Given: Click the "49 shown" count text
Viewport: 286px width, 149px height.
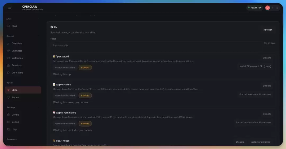Looking at the screenshot, I should pyautogui.click(x=270, y=43).
